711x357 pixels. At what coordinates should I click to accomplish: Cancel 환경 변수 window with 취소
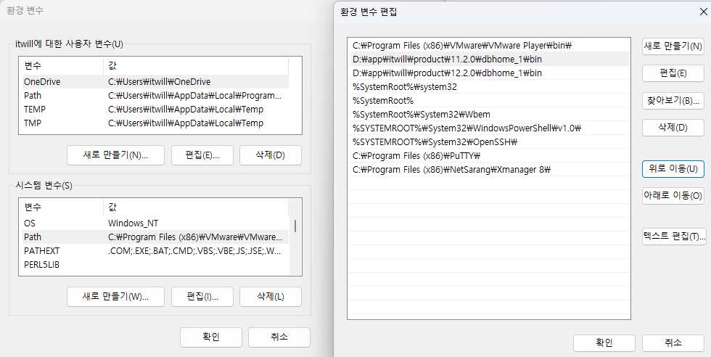pos(279,337)
